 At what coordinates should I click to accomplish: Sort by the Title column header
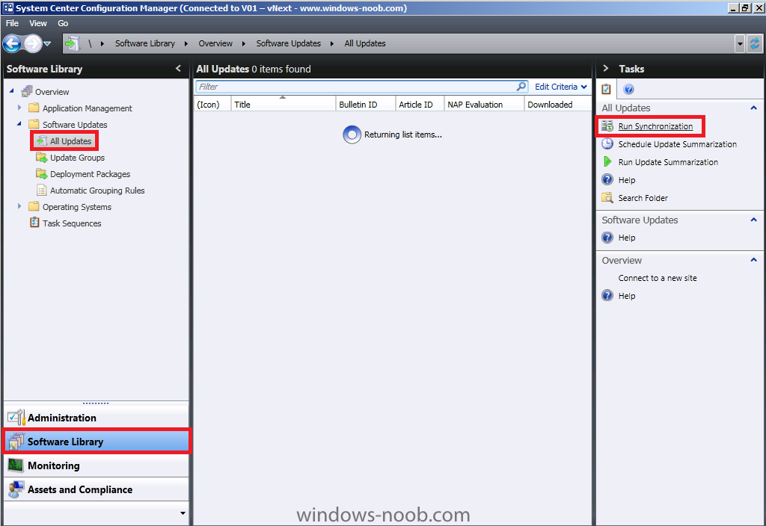(x=284, y=105)
